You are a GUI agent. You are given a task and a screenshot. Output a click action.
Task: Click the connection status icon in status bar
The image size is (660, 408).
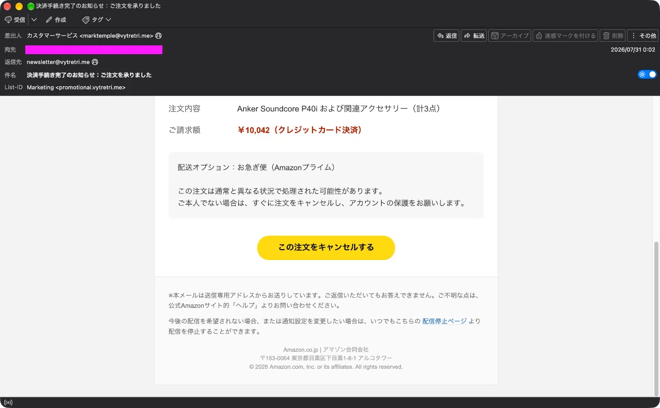coord(8,402)
